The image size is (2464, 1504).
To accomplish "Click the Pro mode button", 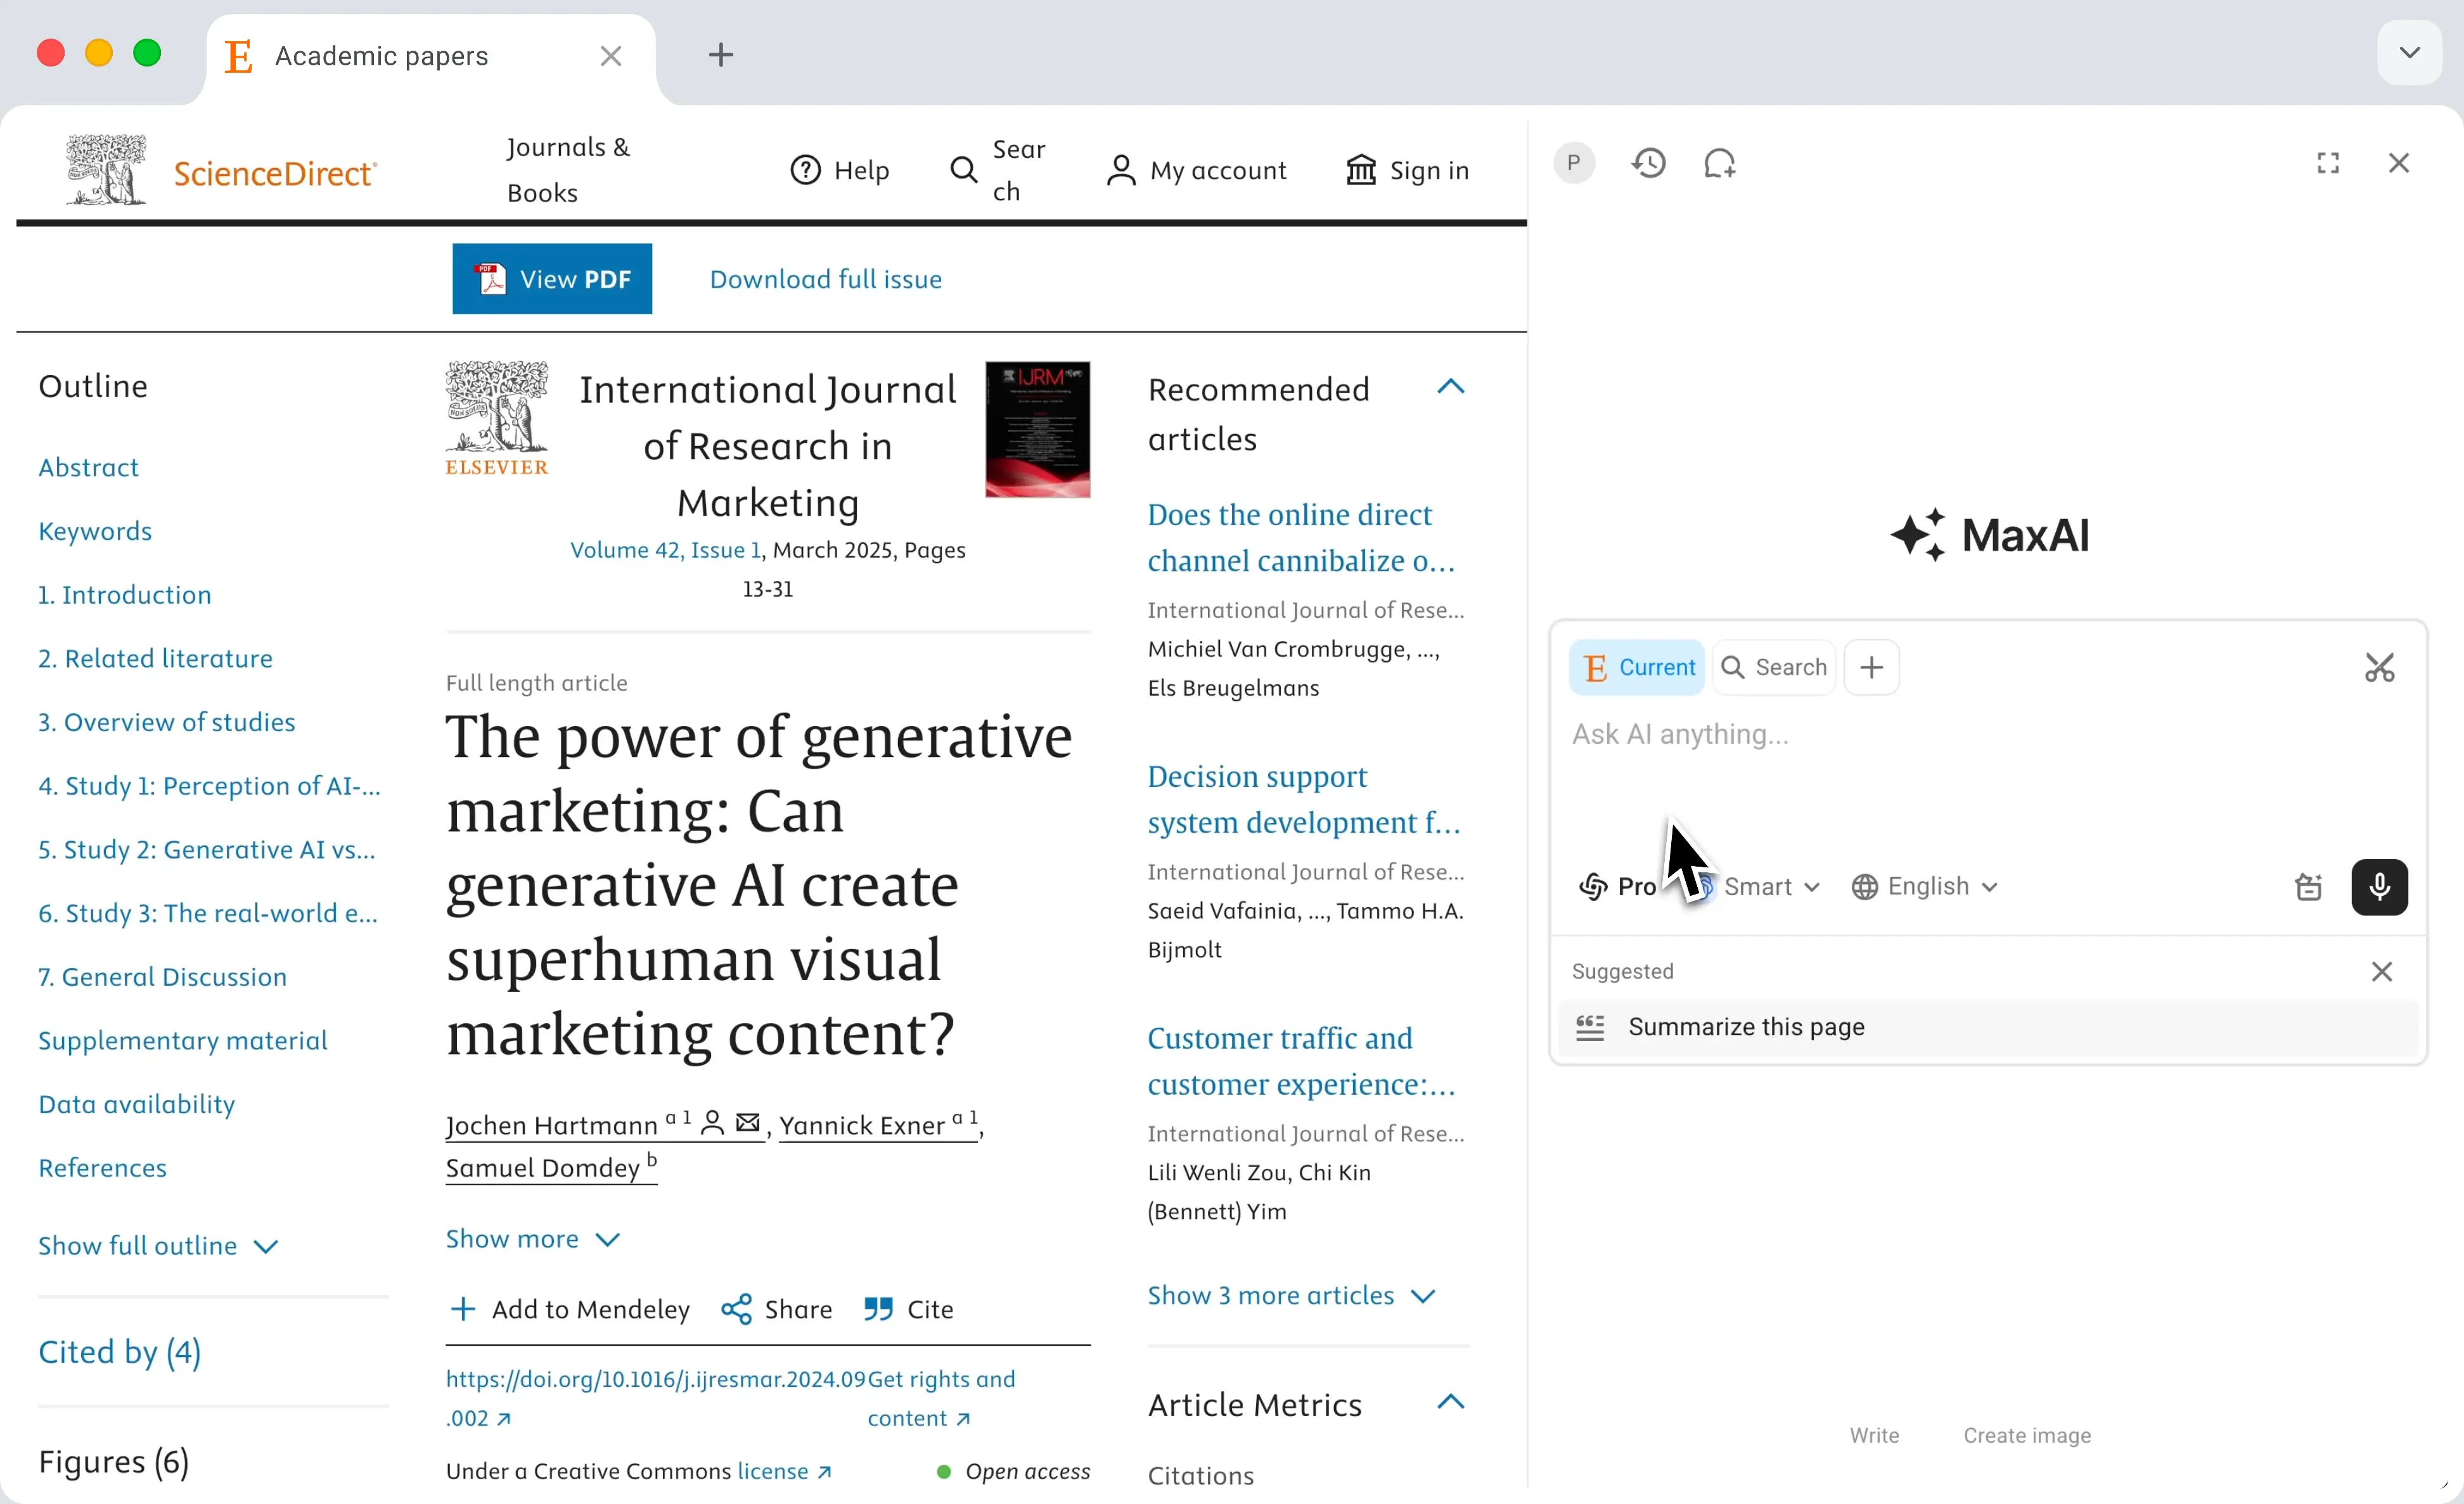I will click(x=1617, y=886).
